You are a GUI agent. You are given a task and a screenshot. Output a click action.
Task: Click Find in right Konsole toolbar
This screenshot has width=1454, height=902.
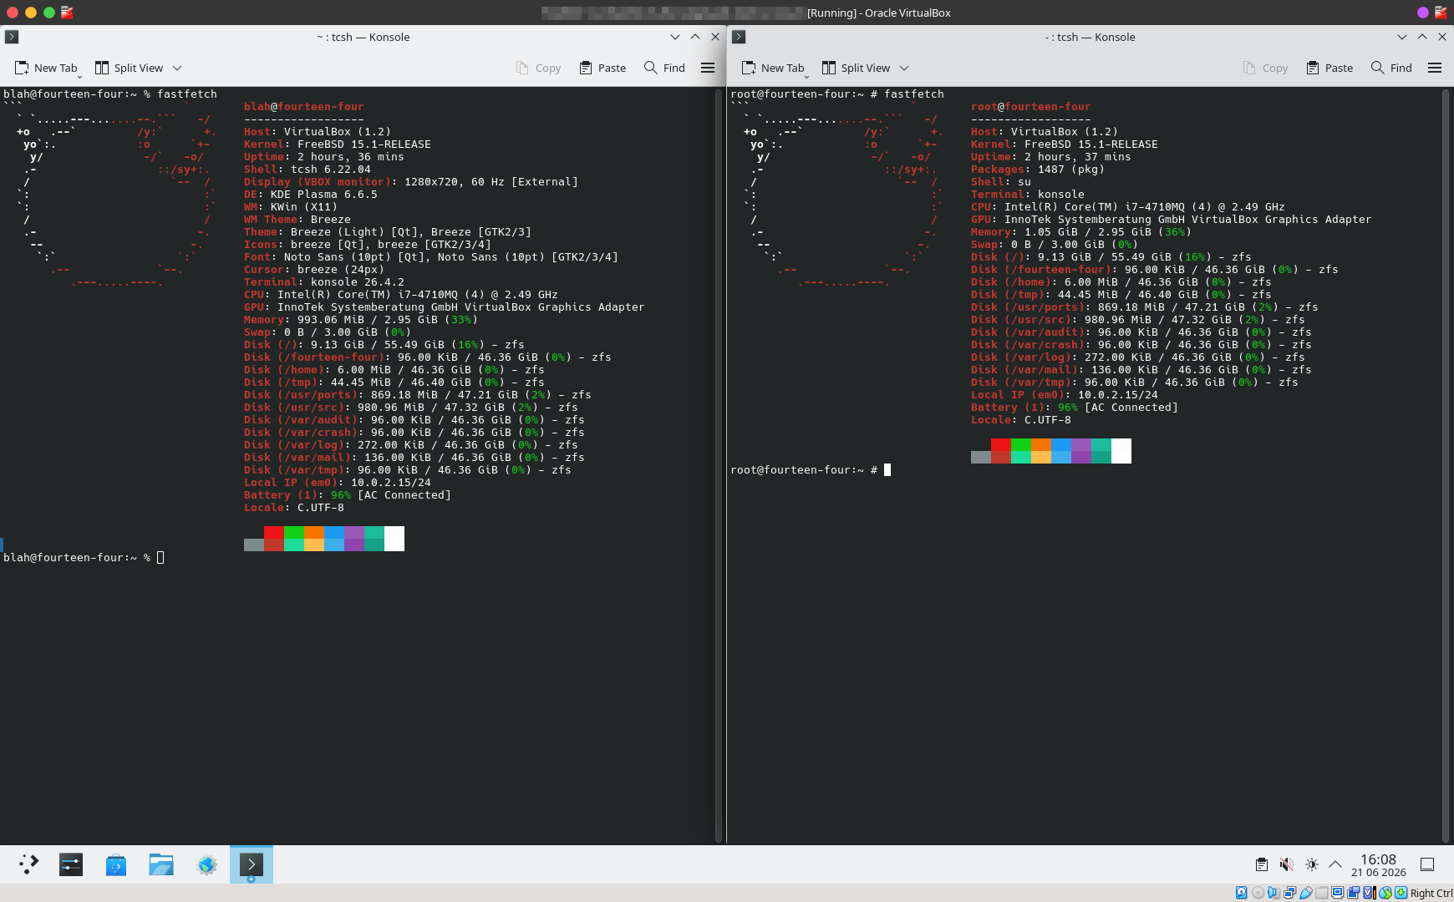pyautogui.click(x=1391, y=68)
